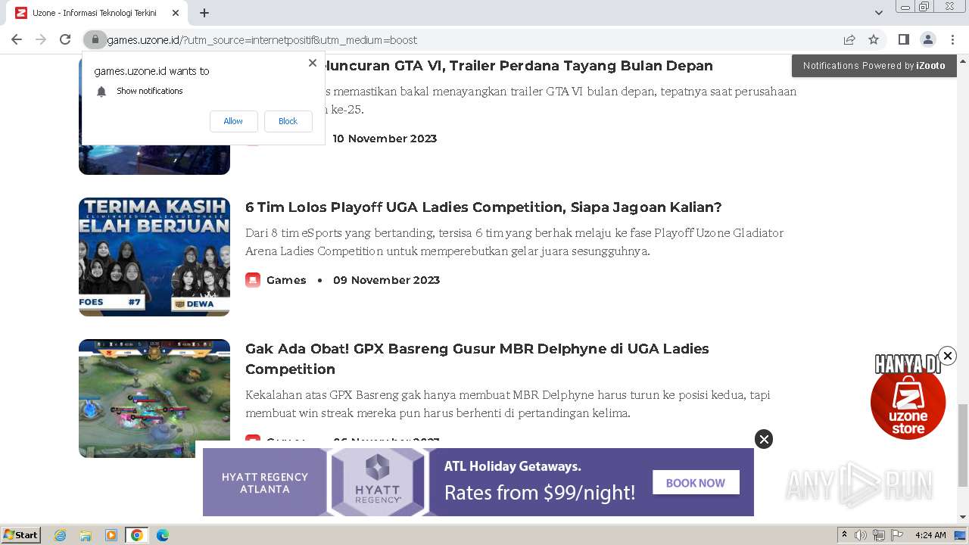Block notifications from games.uzone.id
The width and height of the screenshot is (969, 545).
[288, 121]
